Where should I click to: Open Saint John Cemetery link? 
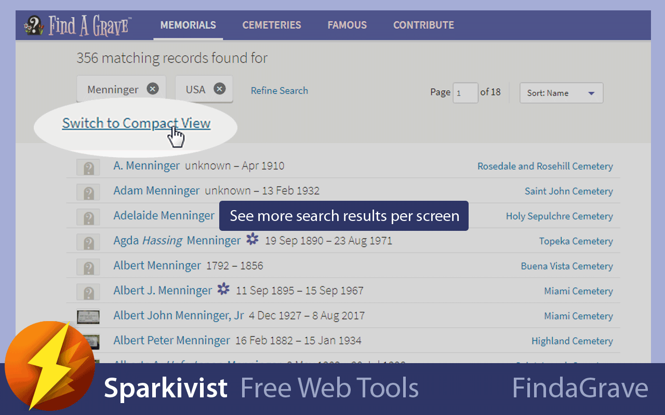[x=569, y=191]
